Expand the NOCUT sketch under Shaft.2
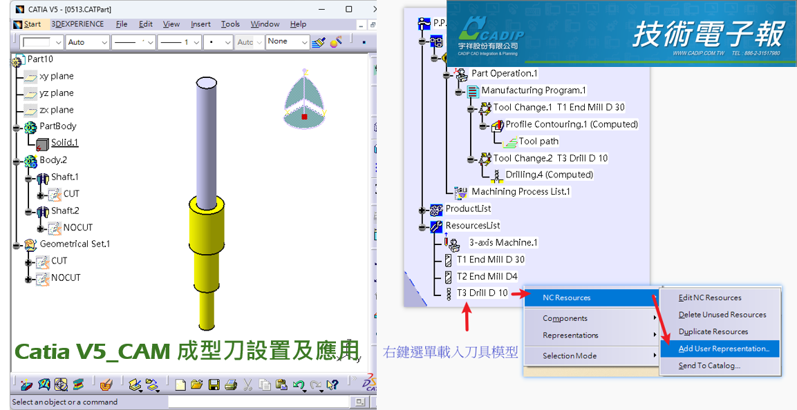 (41, 228)
